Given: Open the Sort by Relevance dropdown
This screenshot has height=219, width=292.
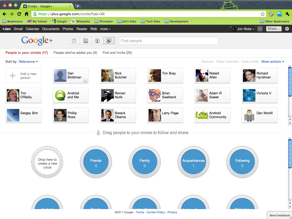Looking at the screenshot, I should click(28, 62).
